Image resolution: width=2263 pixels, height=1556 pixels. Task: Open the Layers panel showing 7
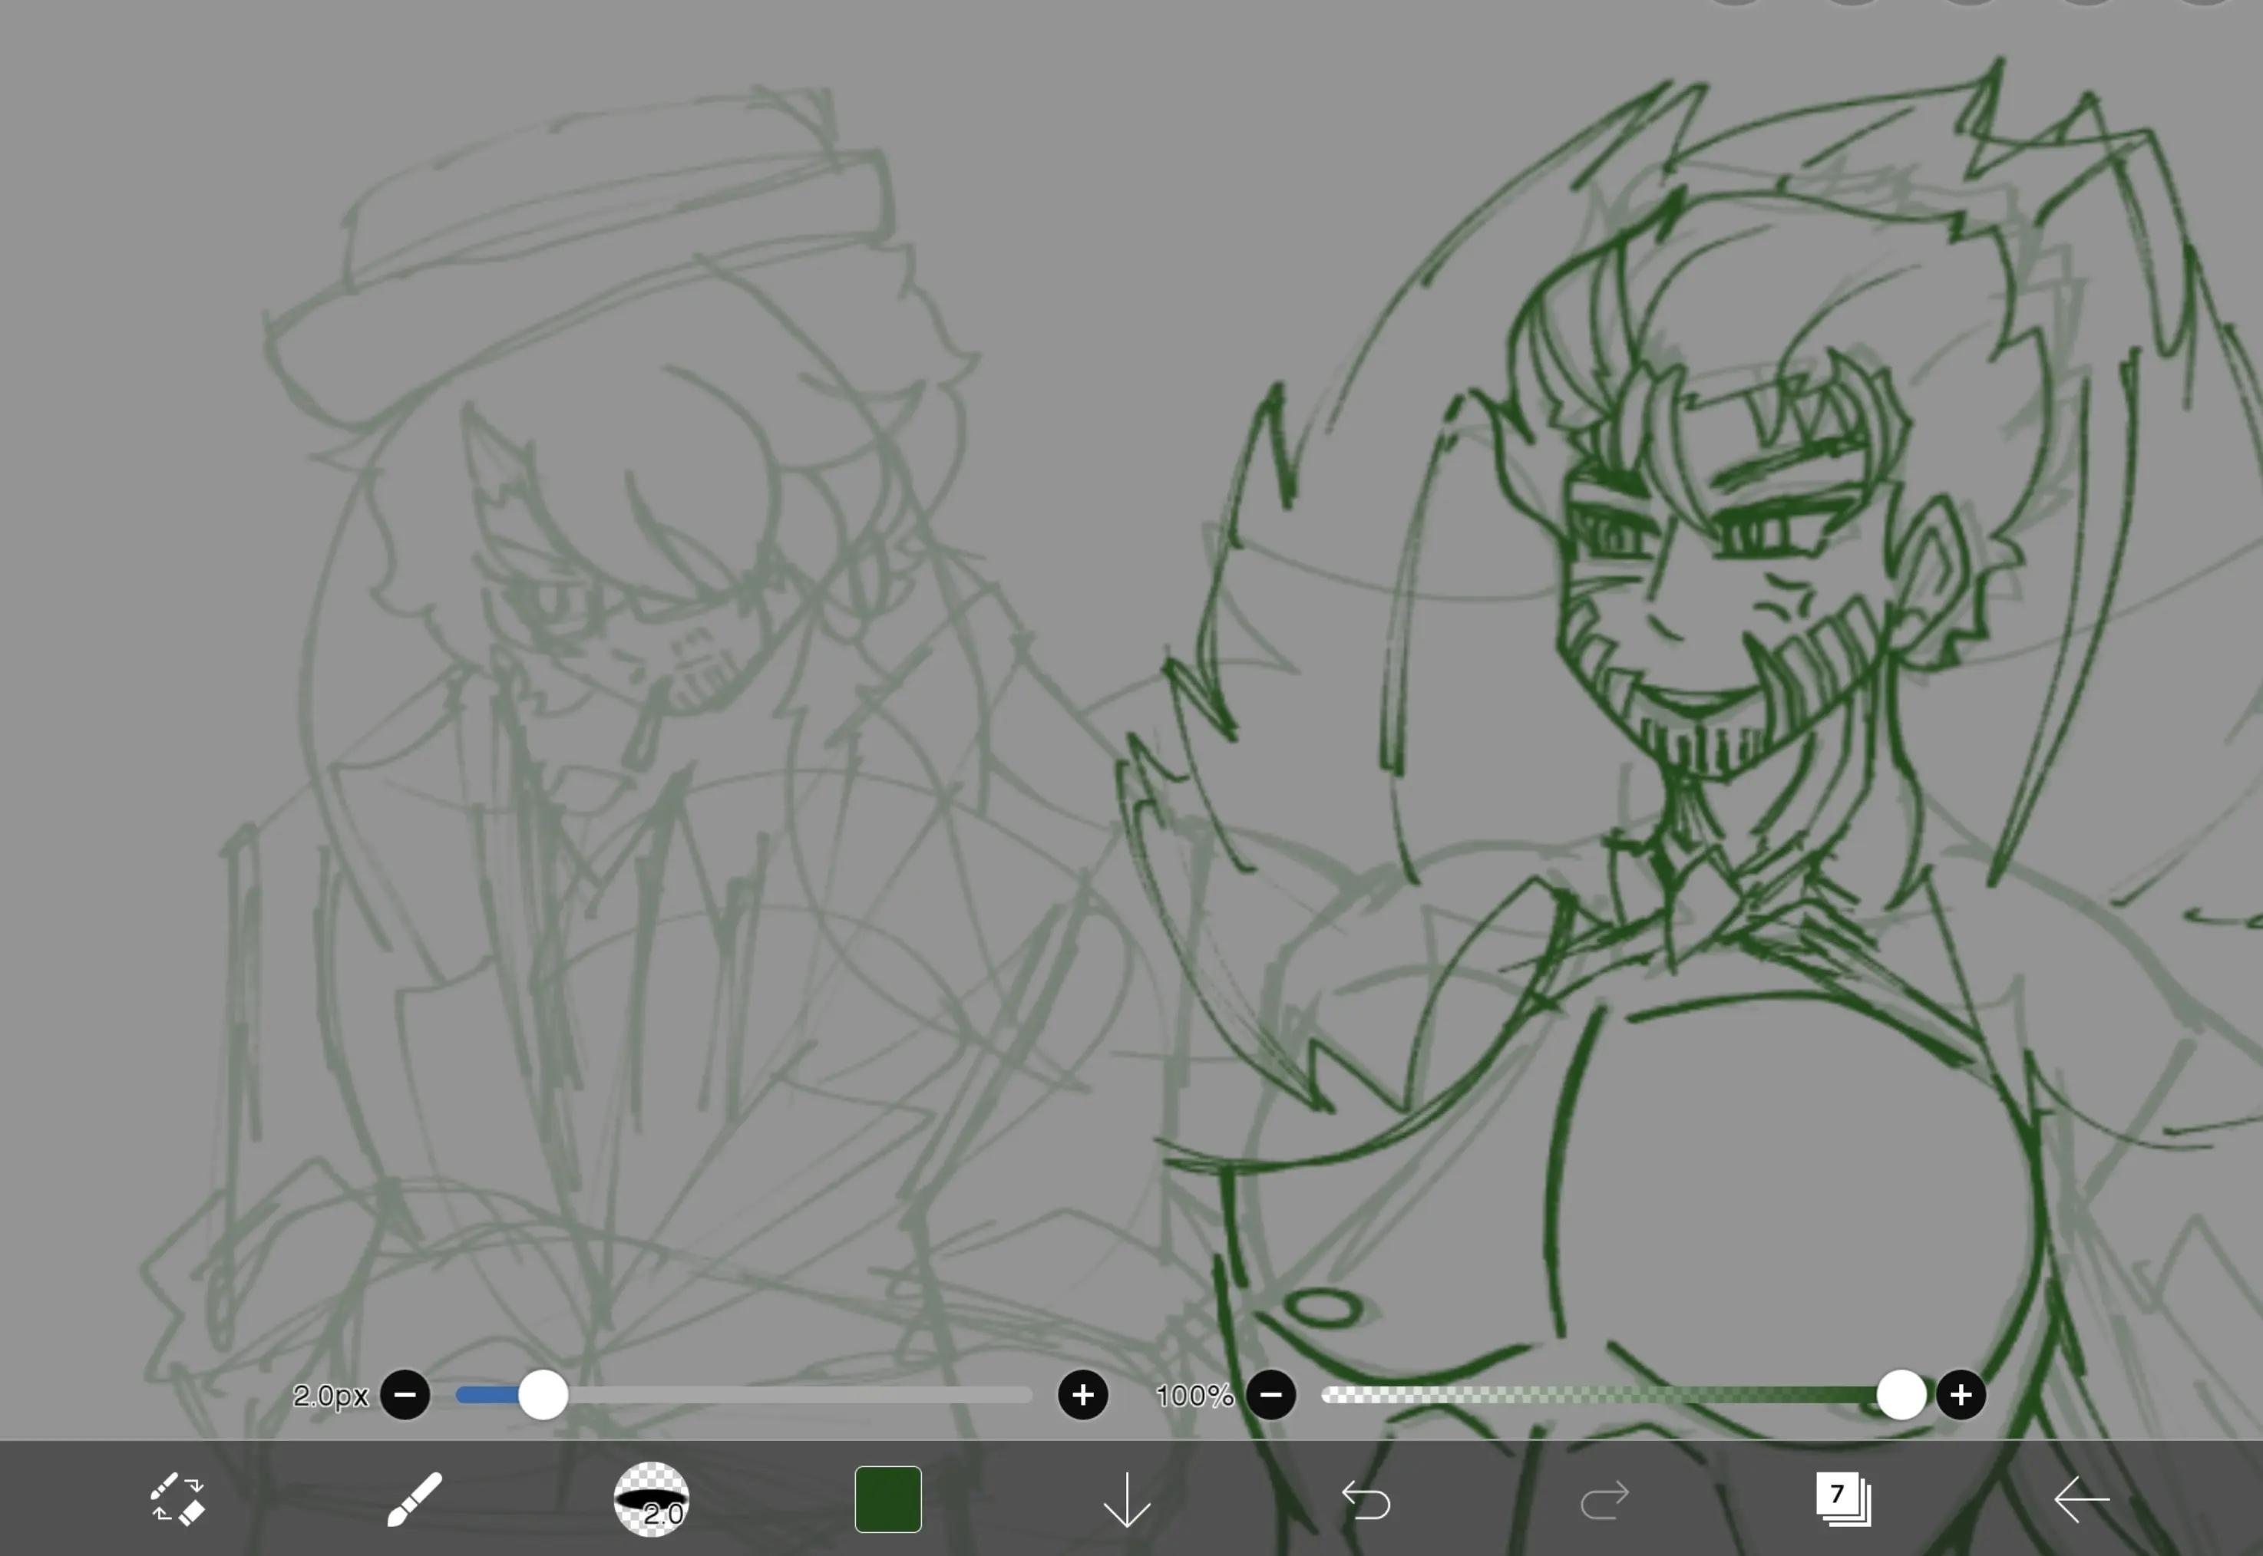click(x=1842, y=1499)
